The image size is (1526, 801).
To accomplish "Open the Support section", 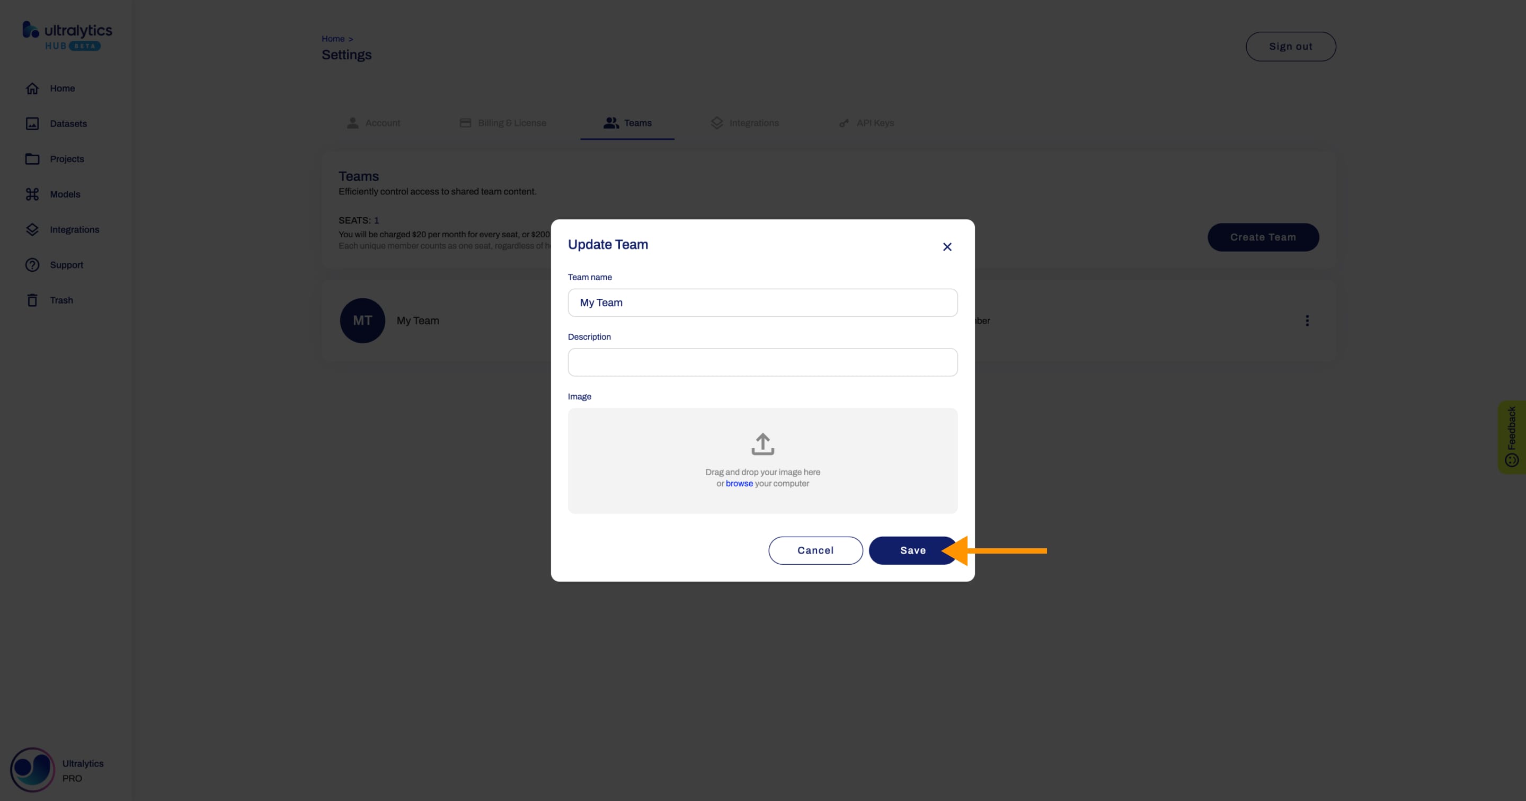I will [67, 264].
